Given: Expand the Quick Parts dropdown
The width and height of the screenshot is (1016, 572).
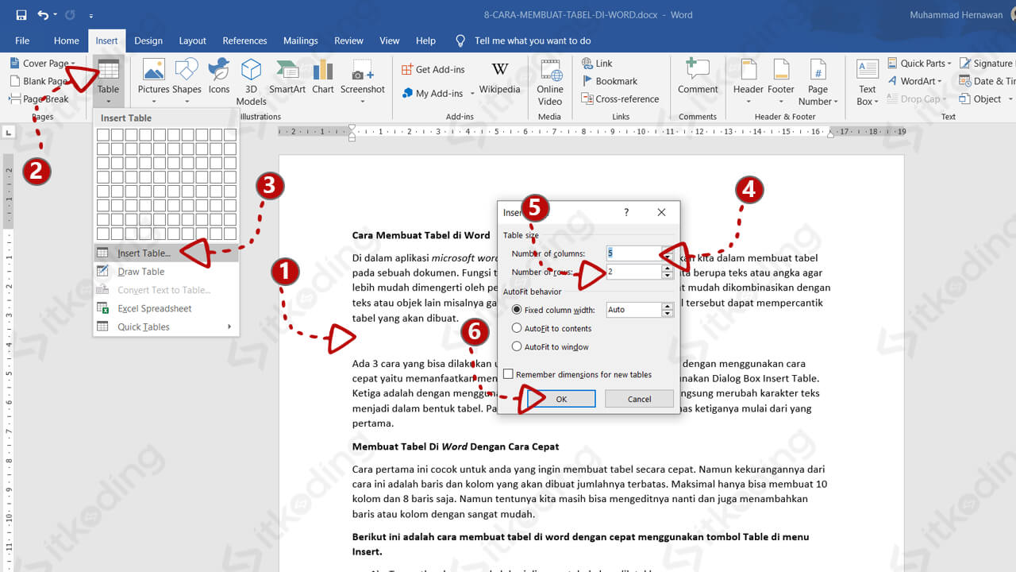Looking at the screenshot, I should click(x=951, y=64).
